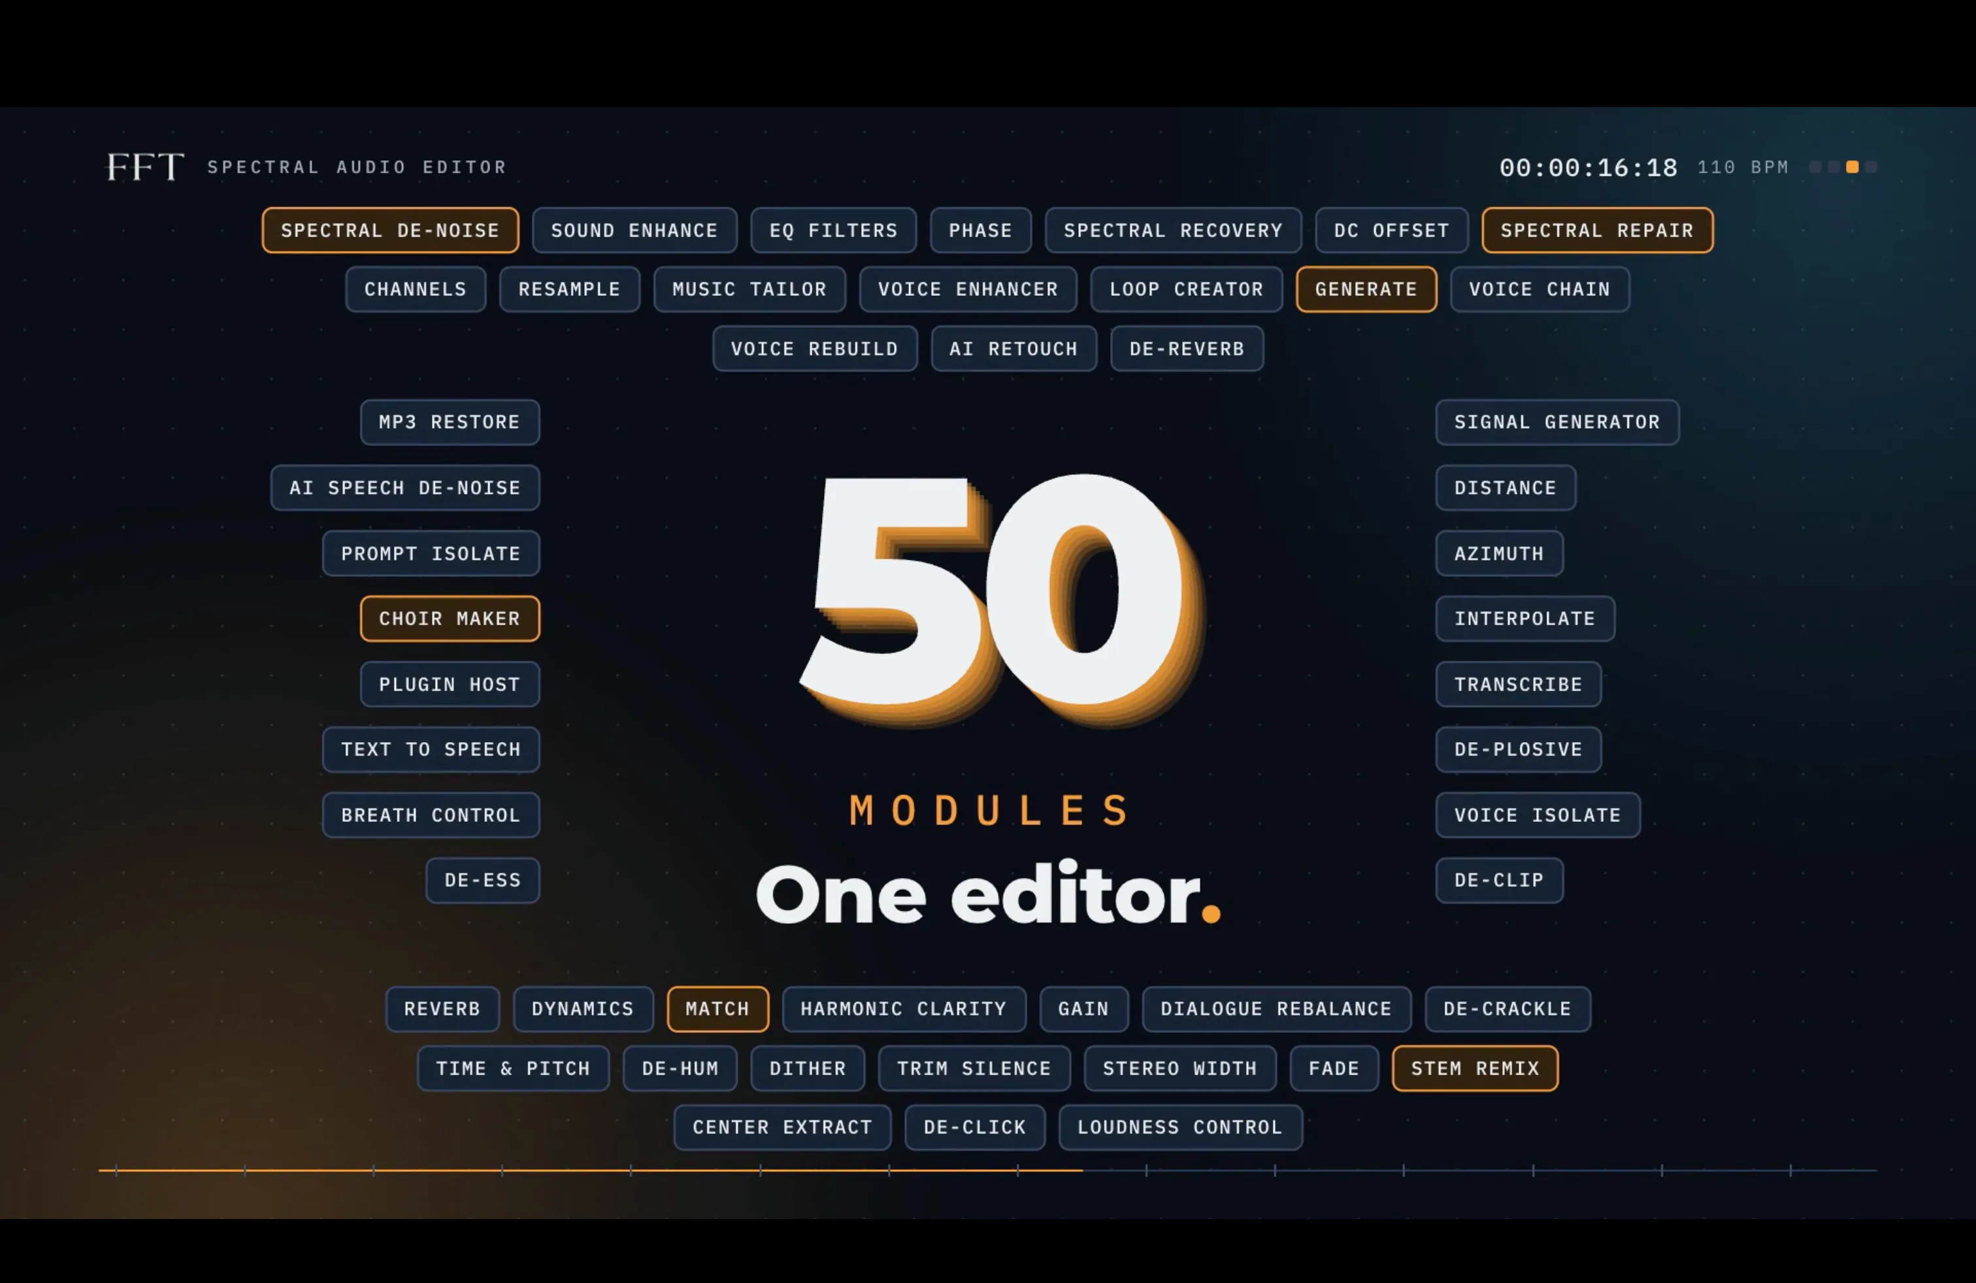Click the De-Reverb chip
This screenshot has height=1283, width=1976.
(x=1187, y=349)
